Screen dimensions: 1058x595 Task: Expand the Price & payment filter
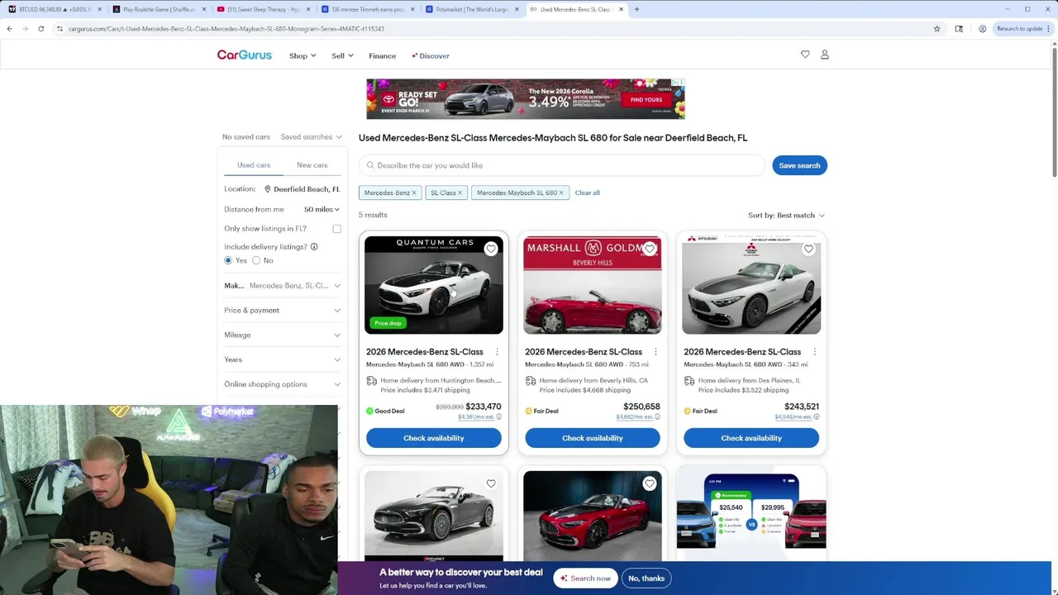(282, 310)
